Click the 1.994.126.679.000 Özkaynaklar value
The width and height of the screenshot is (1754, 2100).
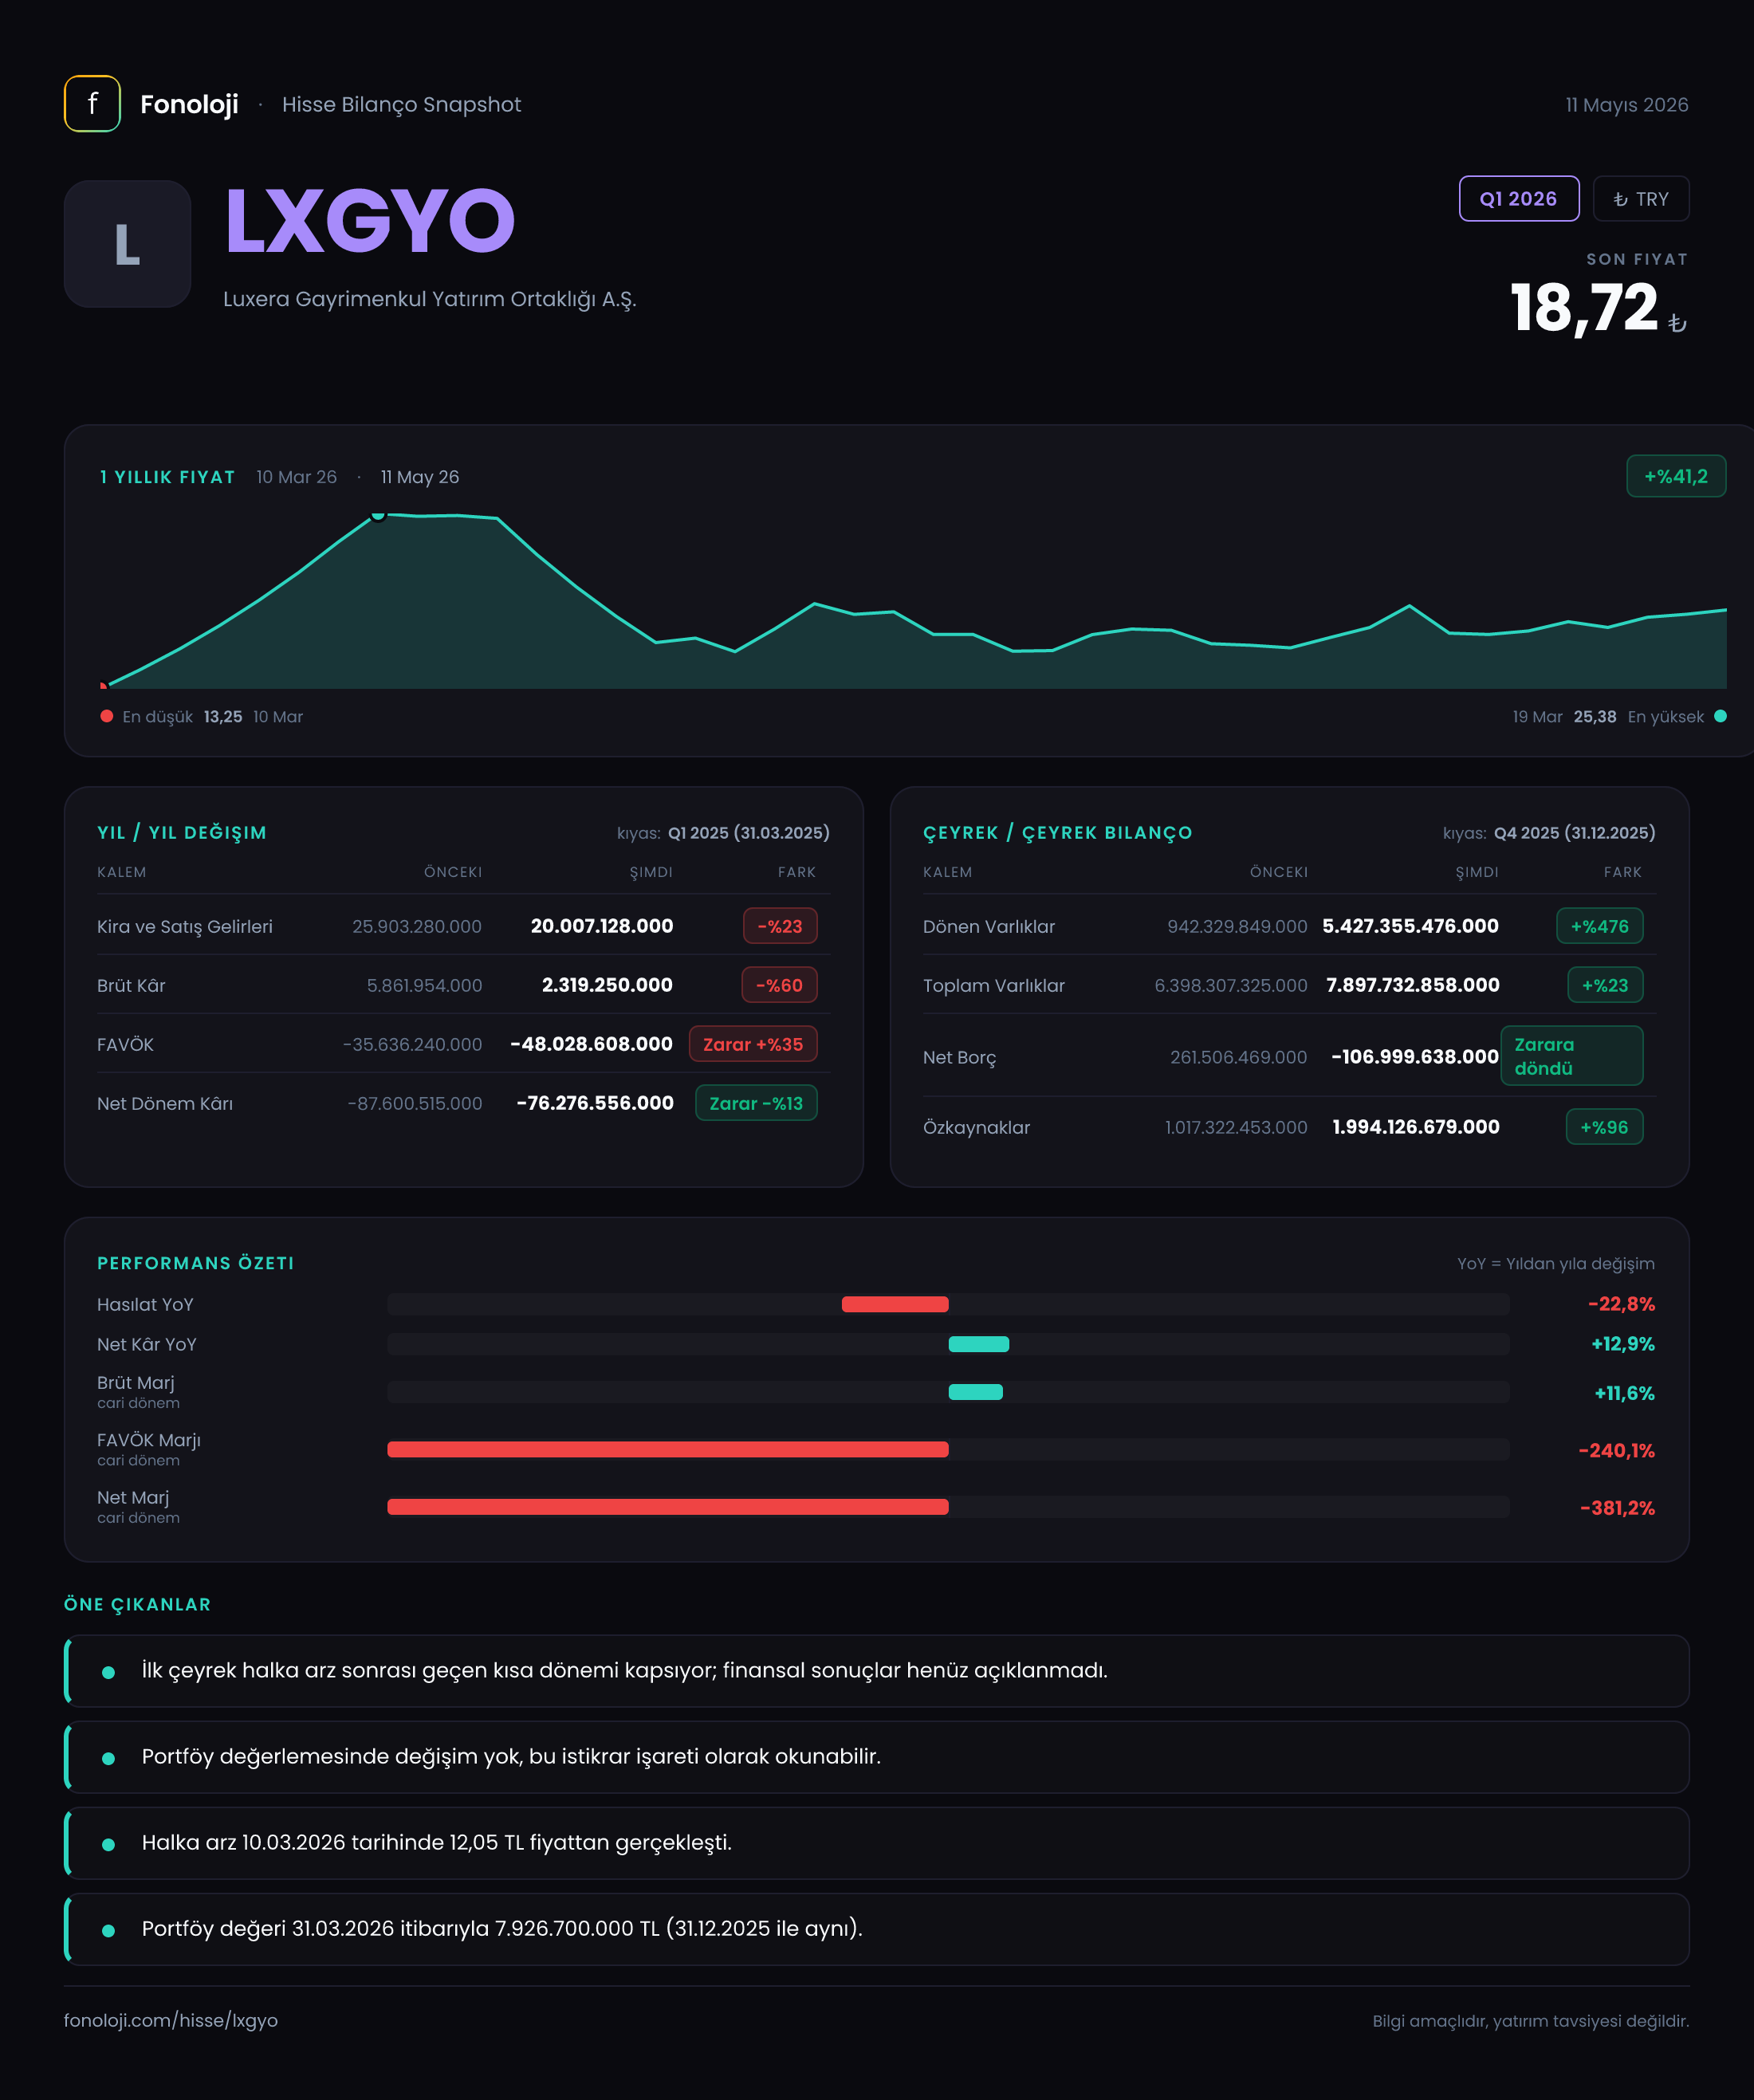click(1416, 1127)
